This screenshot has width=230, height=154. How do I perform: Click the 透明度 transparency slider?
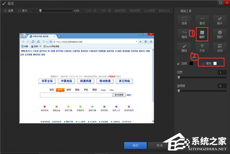point(202,91)
